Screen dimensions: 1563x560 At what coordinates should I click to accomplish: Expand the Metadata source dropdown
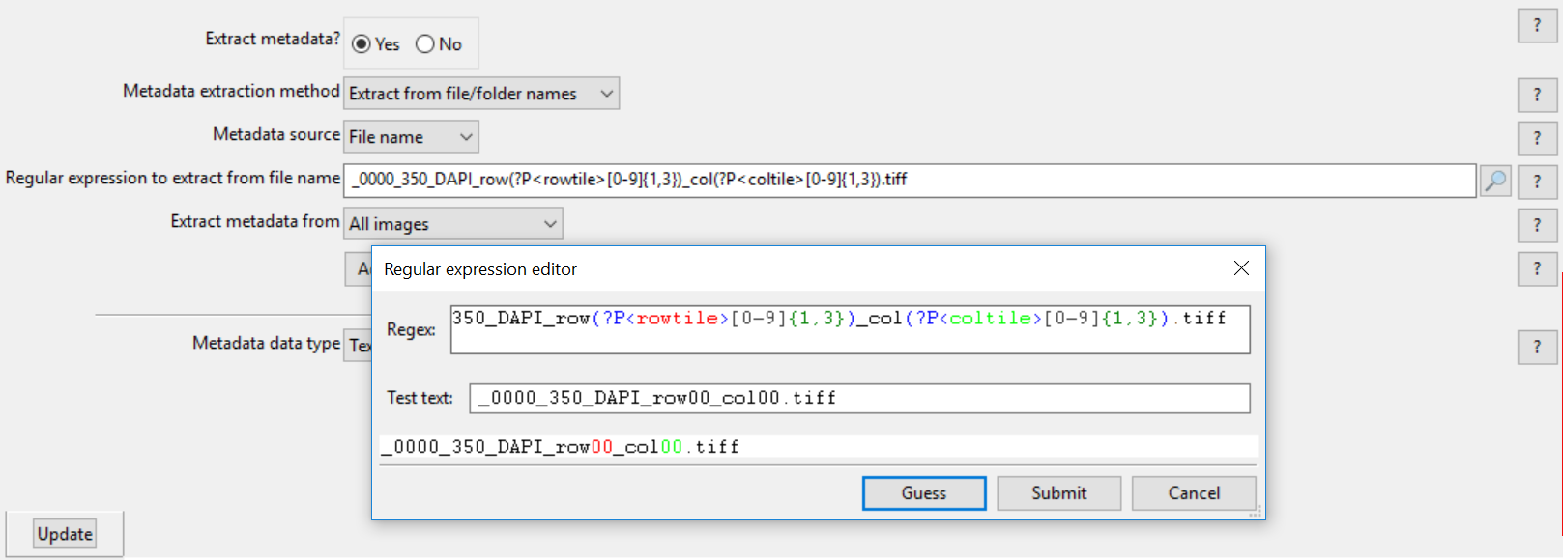411,137
